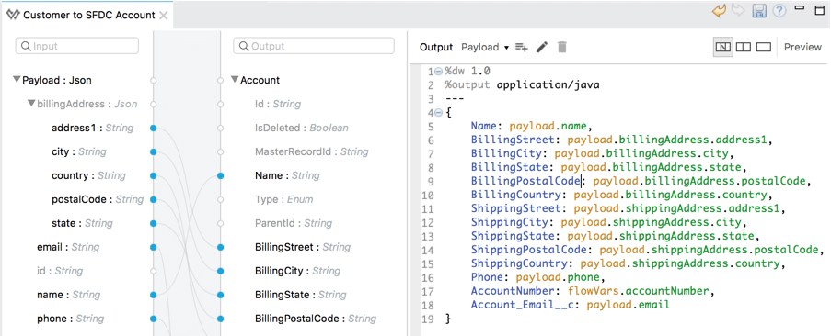Select the postalCode : String input field
Image resolution: width=831 pixels, height=336 pixels.
[98, 199]
